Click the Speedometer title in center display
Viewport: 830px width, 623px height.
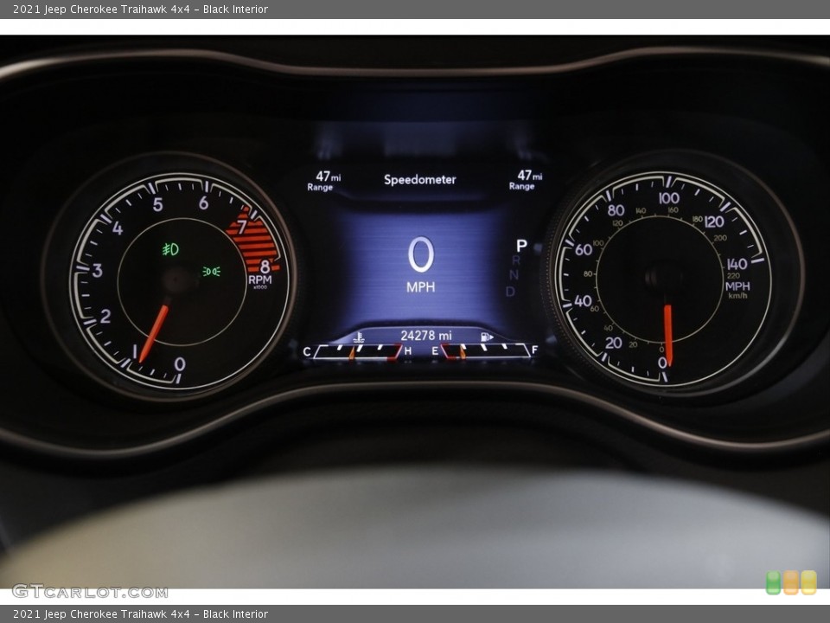pos(420,180)
